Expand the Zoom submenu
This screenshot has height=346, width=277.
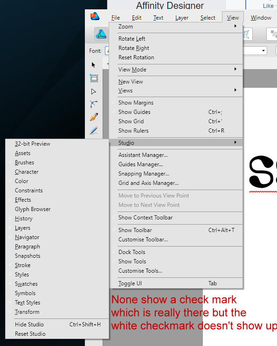176,27
